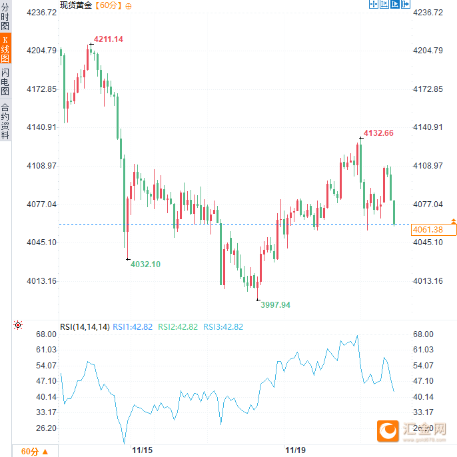Click the 3997.94 low price marker
The width and height of the screenshot is (457, 457).
pos(276,304)
